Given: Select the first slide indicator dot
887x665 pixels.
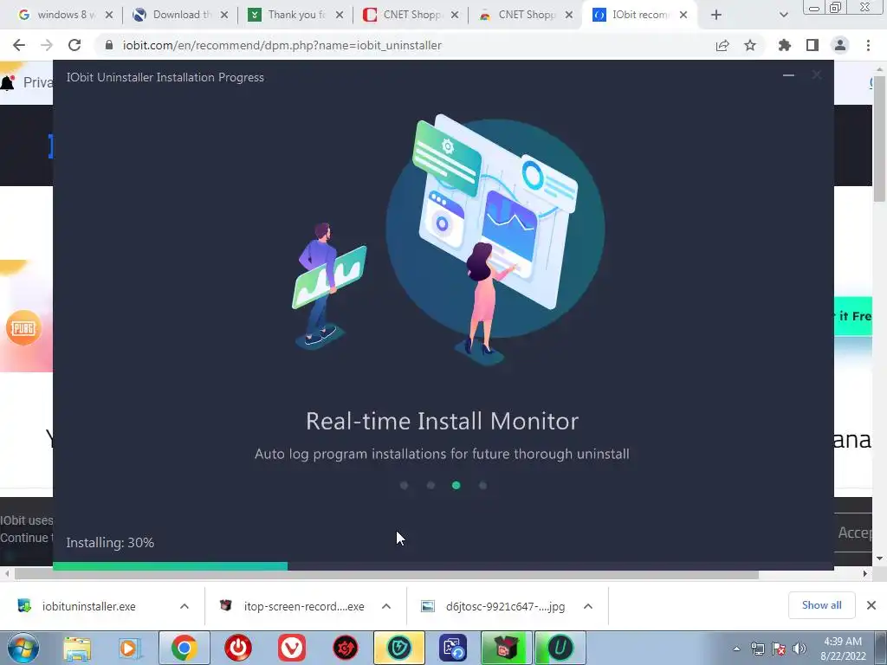Looking at the screenshot, I should pyautogui.click(x=404, y=485).
